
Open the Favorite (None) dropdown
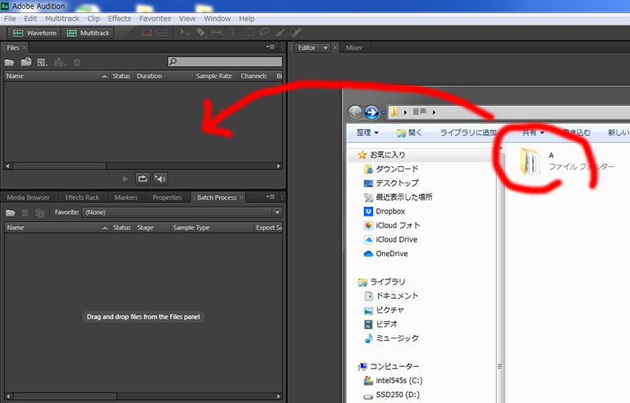(x=182, y=213)
